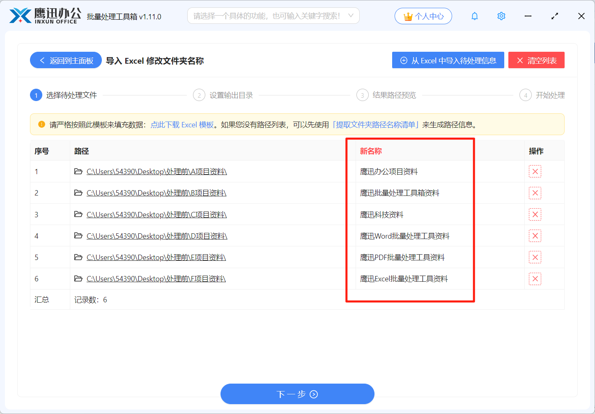595x414 pixels.
Task: Open settings via the gear icon
Action: point(501,16)
